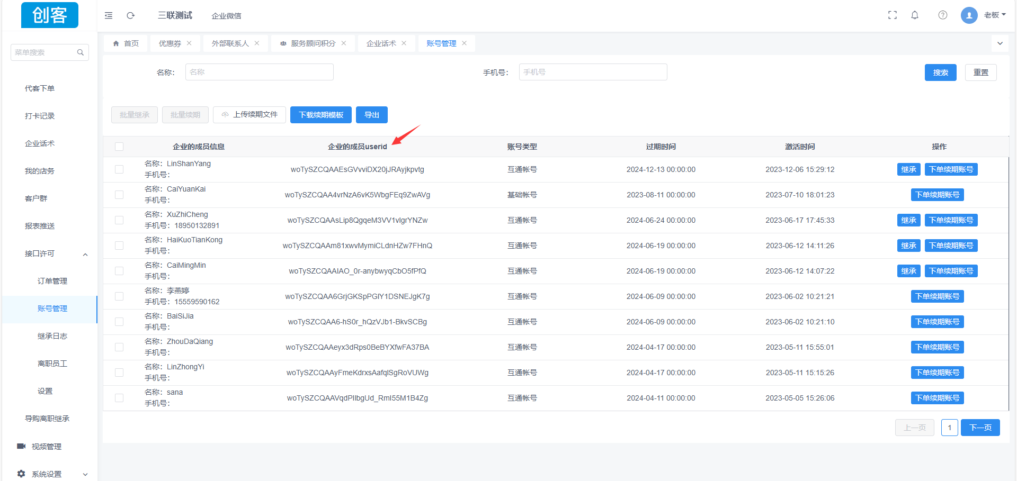Viewport: 1017px width, 481px height.
Task: Close the 优惠券 tab
Action: (189, 43)
